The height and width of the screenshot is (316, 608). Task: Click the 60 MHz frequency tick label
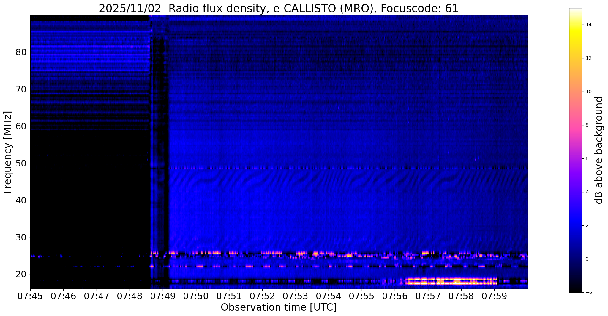[21, 126]
